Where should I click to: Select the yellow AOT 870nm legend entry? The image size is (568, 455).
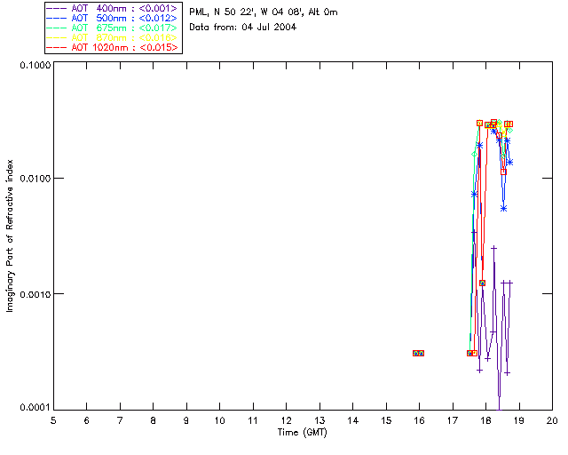[x=113, y=37]
